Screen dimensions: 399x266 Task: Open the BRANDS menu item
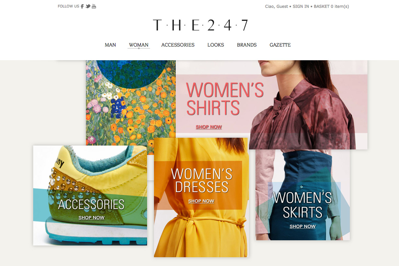[x=247, y=45]
